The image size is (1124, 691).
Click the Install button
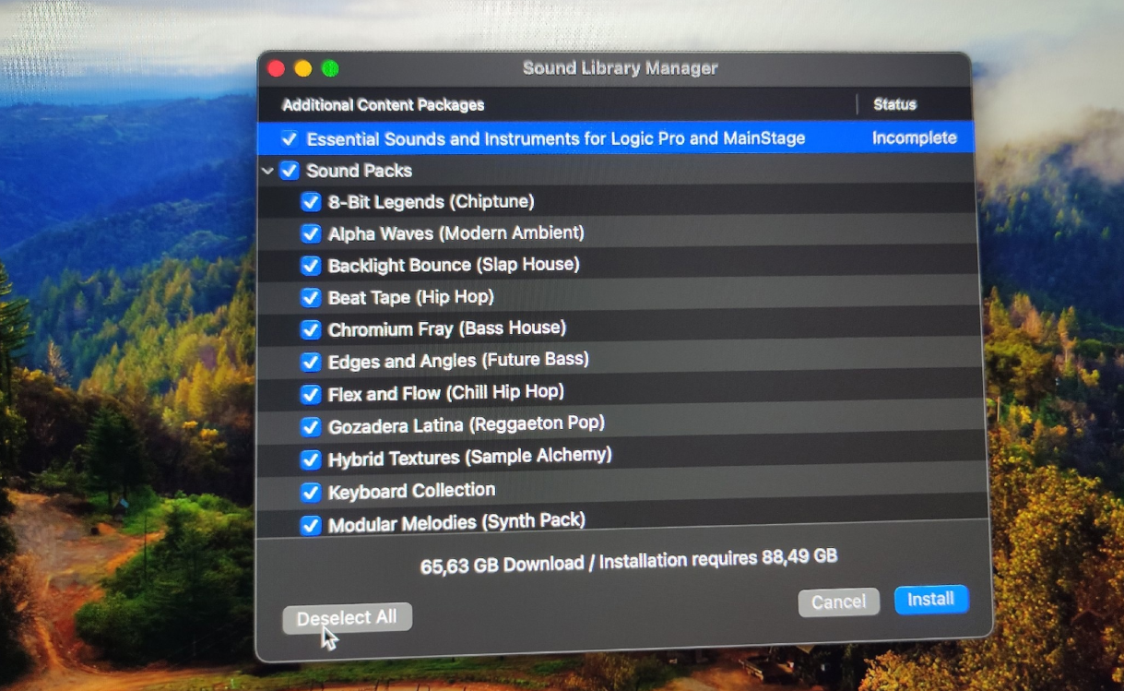click(930, 599)
